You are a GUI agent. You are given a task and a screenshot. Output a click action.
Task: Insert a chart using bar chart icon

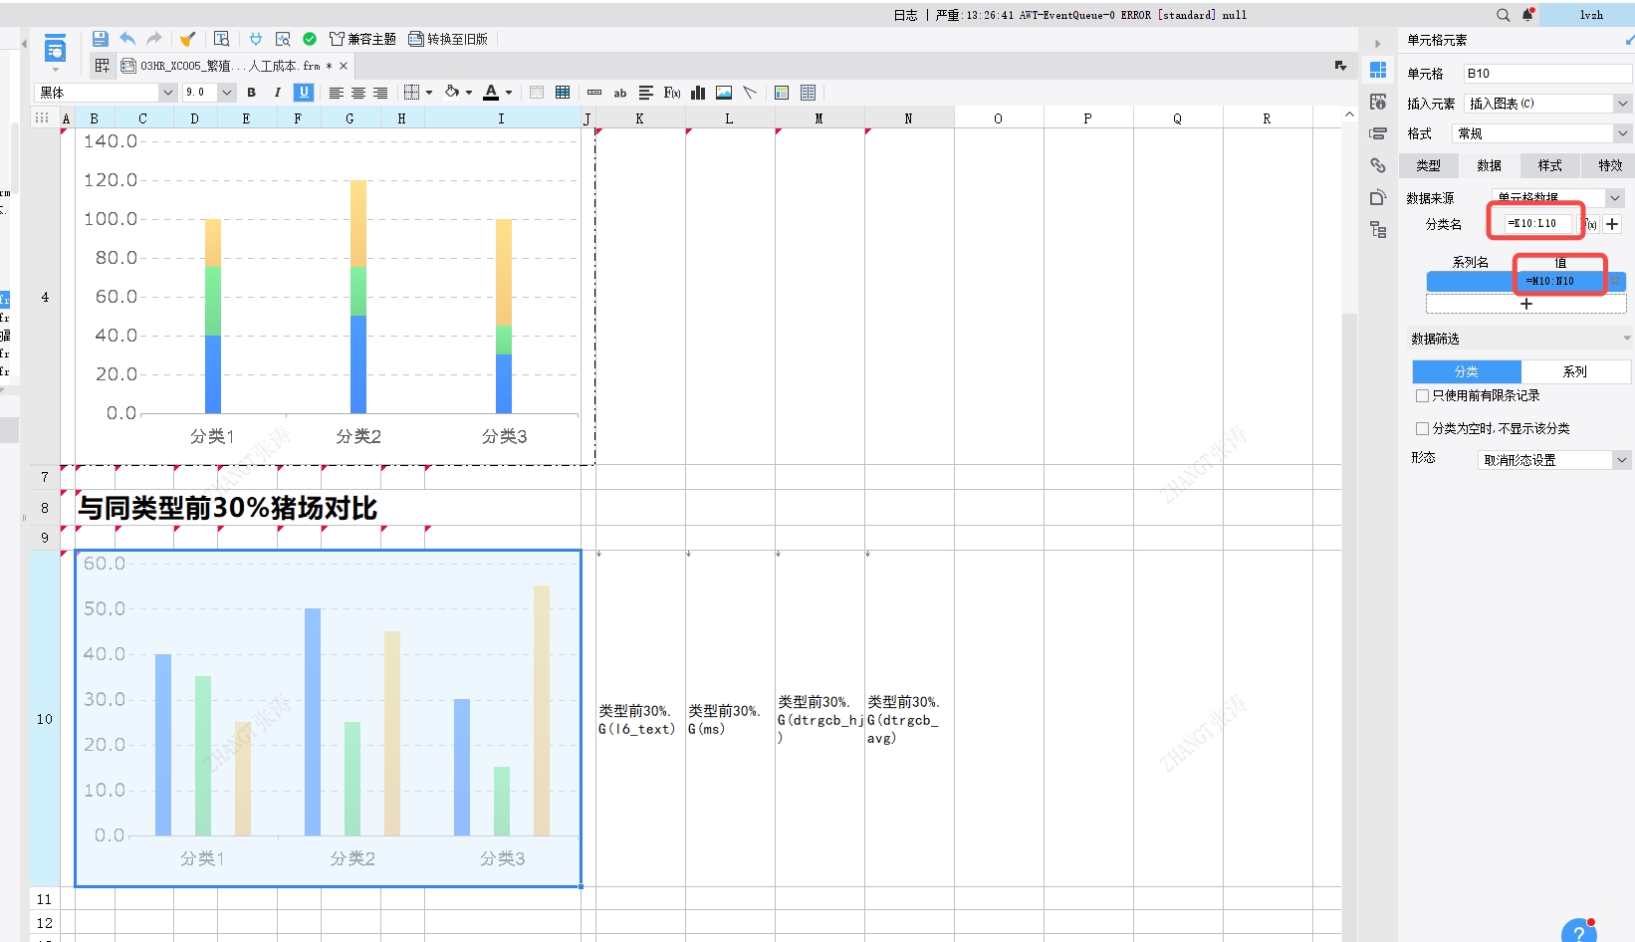698,93
